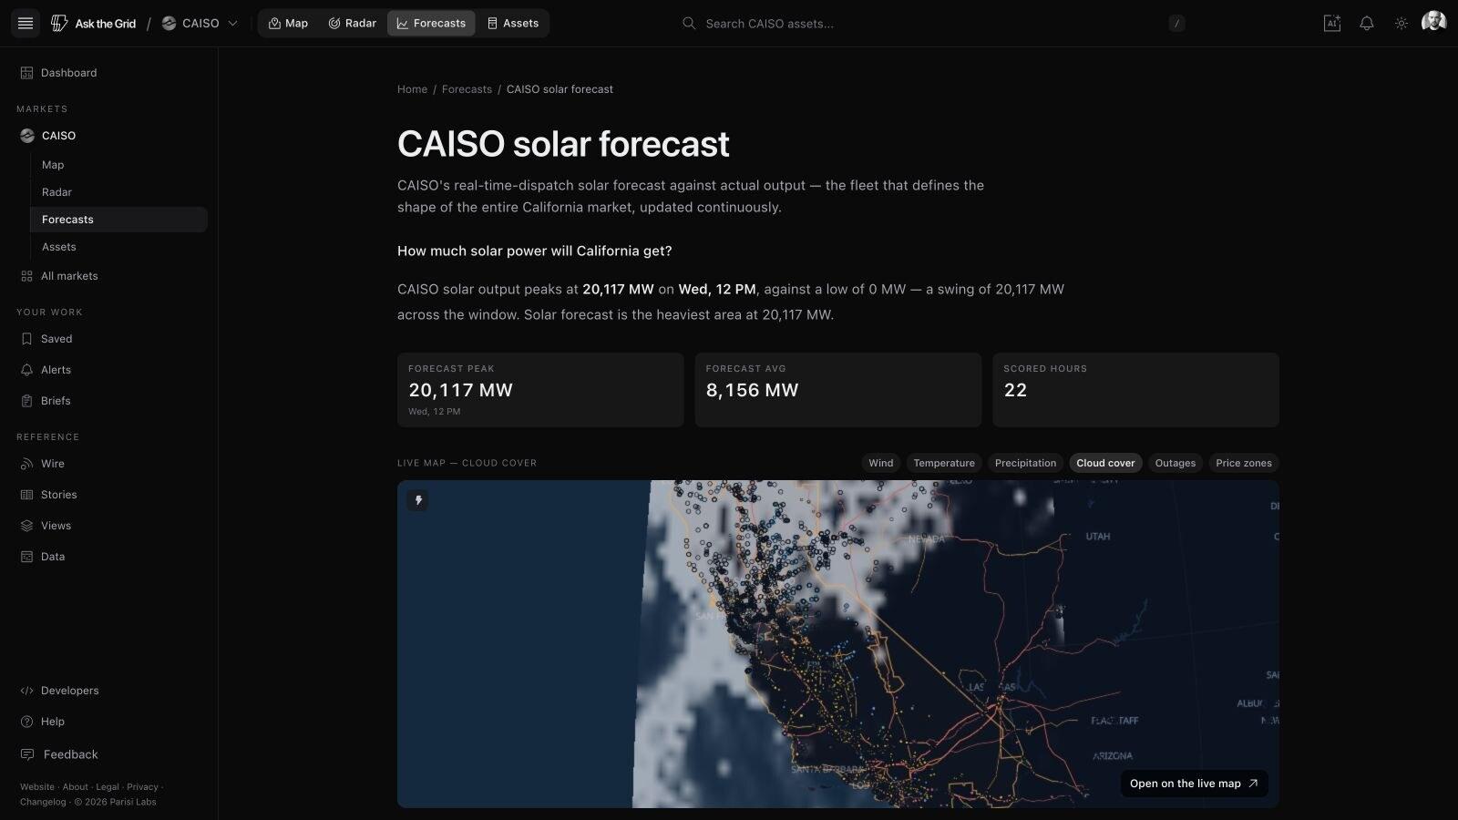Viewport: 1458px width, 820px height.
Task: Click the Alerts bell icon in sidebar
Action: (26, 370)
